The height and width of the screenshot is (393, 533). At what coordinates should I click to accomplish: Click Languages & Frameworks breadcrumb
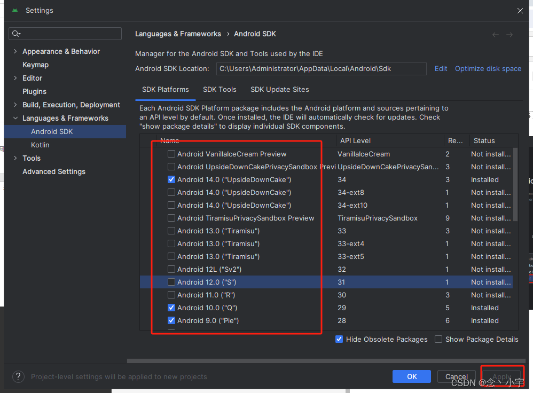point(178,34)
